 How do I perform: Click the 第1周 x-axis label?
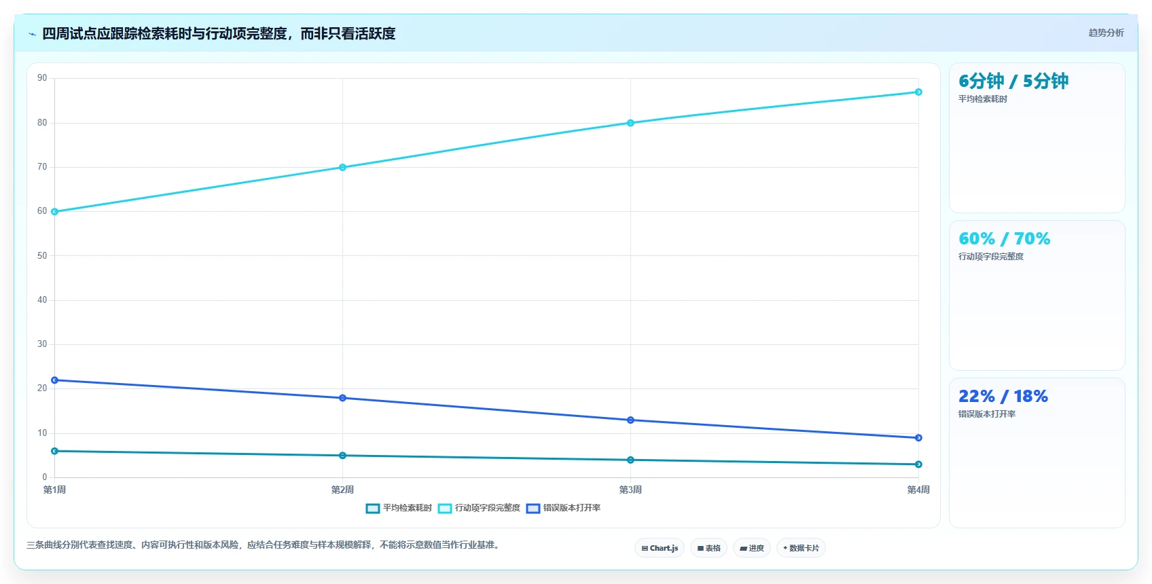tap(54, 490)
